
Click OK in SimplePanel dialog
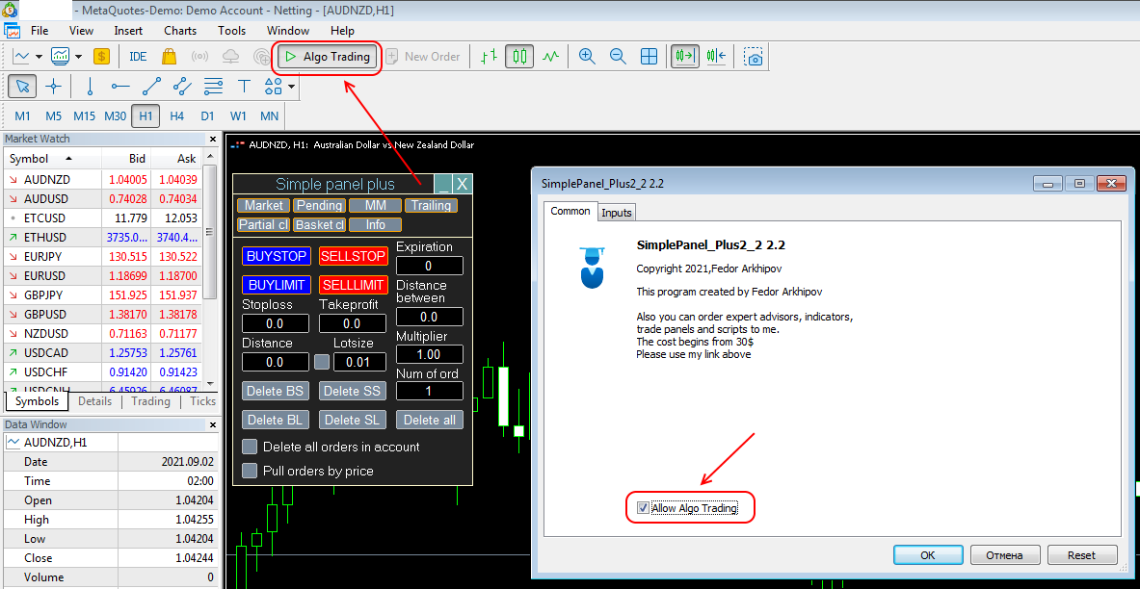point(928,555)
